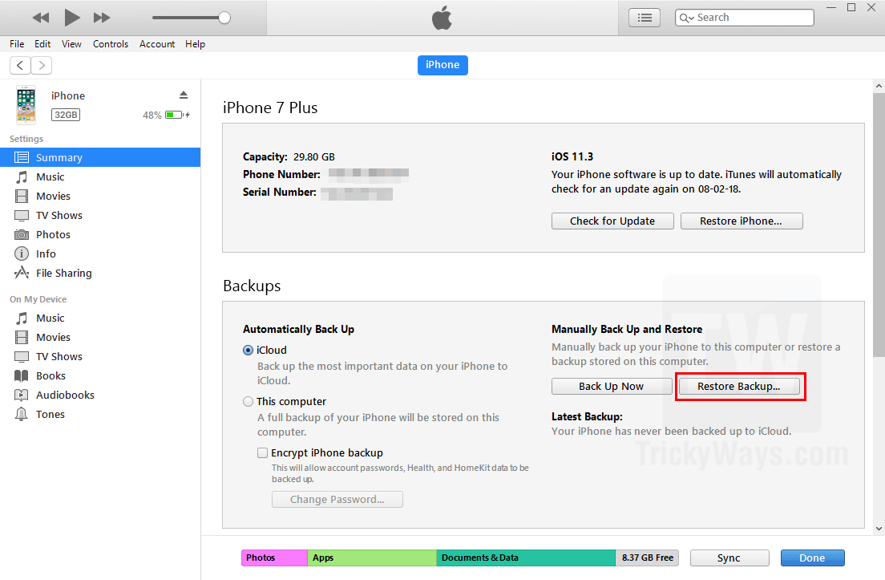The width and height of the screenshot is (885, 580).
Task: Select Tones under On My Device
Action: pos(50,414)
